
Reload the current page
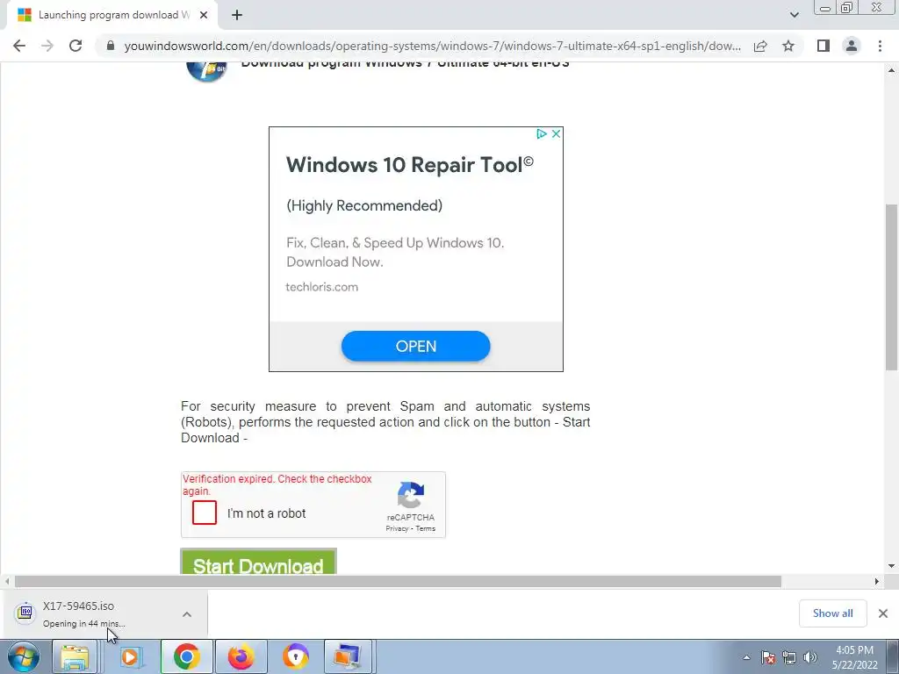76,46
